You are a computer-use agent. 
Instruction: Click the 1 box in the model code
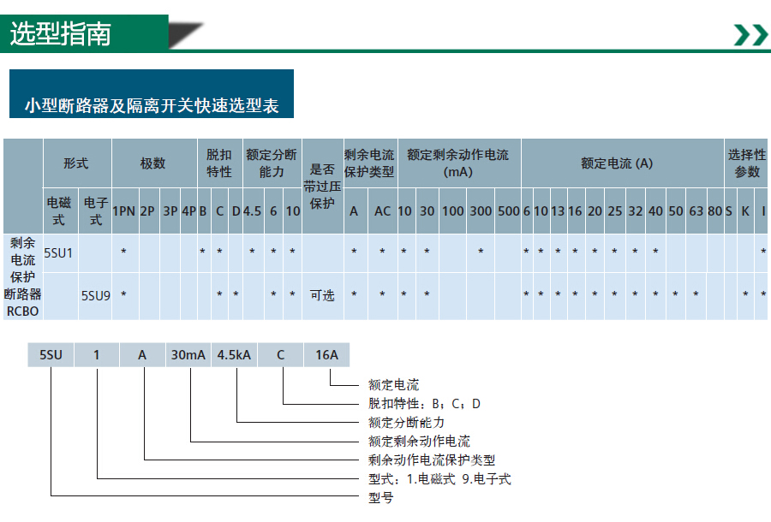click(x=97, y=354)
